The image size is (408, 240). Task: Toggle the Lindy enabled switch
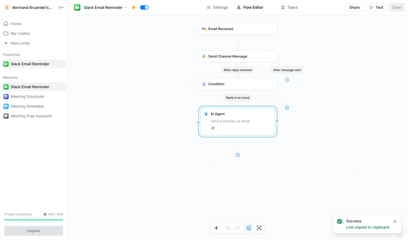click(x=144, y=7)
